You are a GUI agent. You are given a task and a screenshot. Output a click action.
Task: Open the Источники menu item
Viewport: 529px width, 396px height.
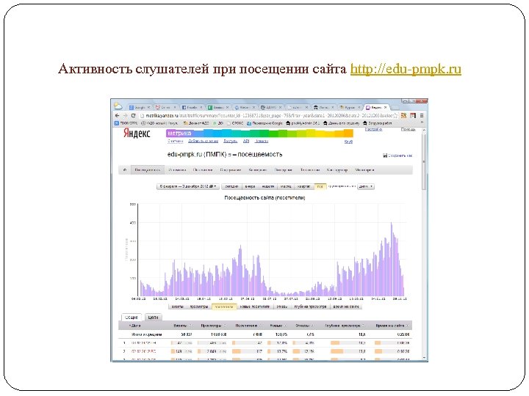pos(177,170)
